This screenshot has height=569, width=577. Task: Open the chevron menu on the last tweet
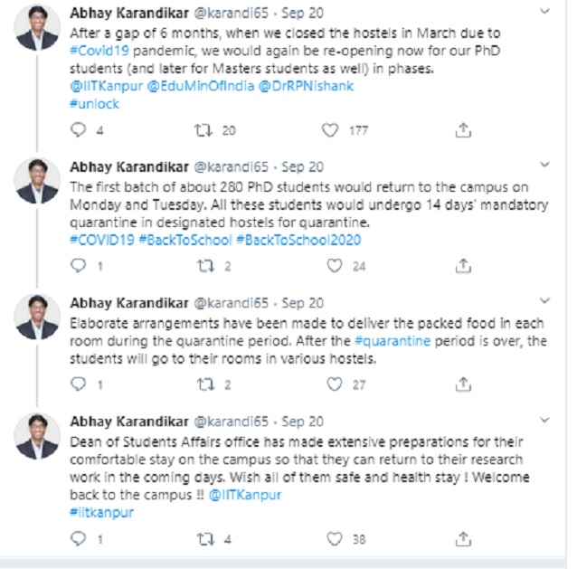click(x=544, y=420)
